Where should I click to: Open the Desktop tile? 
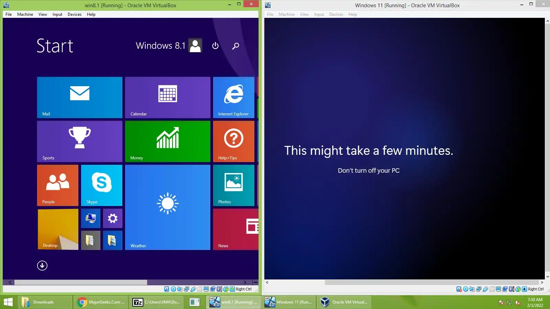click(x=58, y=229)
